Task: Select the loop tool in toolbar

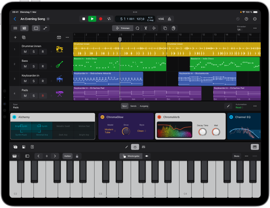Action: click(x=137, y=28)
